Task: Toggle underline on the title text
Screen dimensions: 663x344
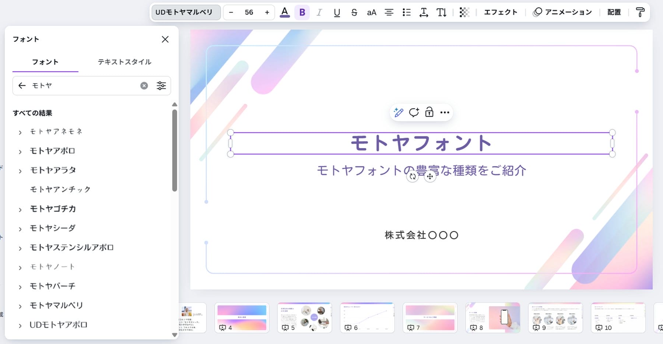Action: point(336,12)
